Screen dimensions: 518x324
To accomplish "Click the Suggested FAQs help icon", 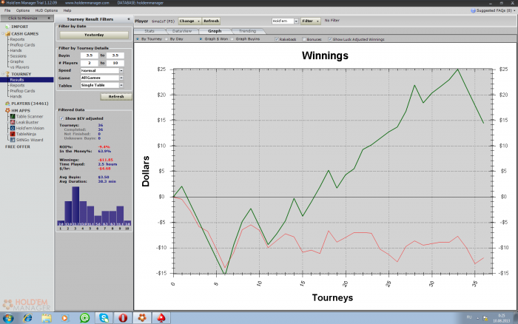I will pyautogui.click(x=473, y=10).
